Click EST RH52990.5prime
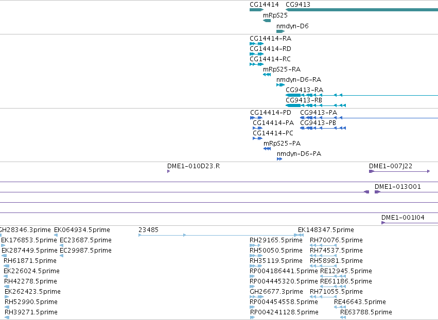The width and height of the screenshot is (438, 320). tap(31, 302)
